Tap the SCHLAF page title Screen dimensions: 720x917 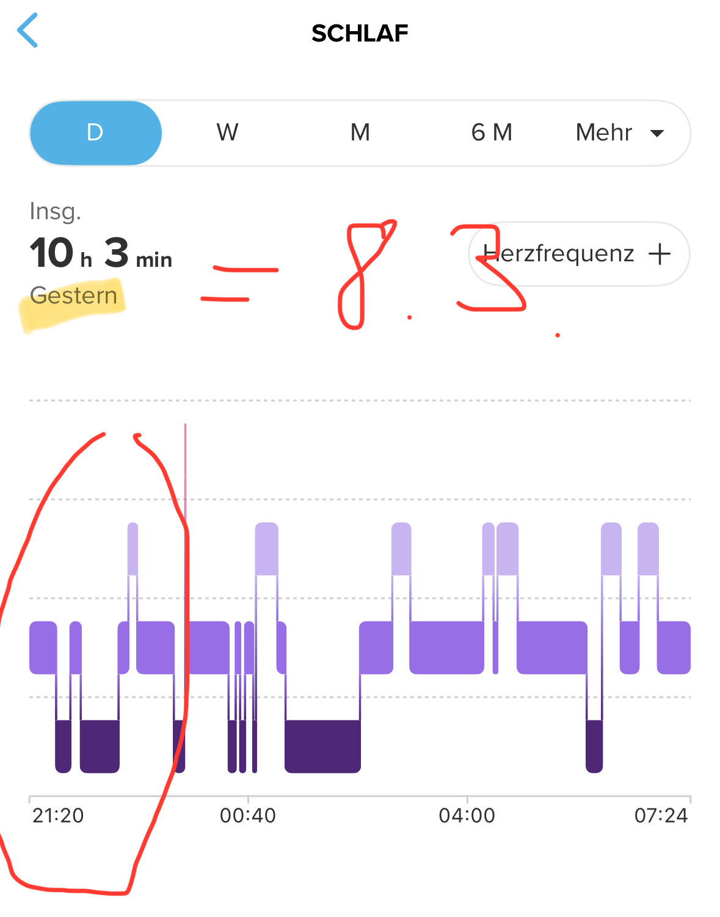click(x=360, y=34)
